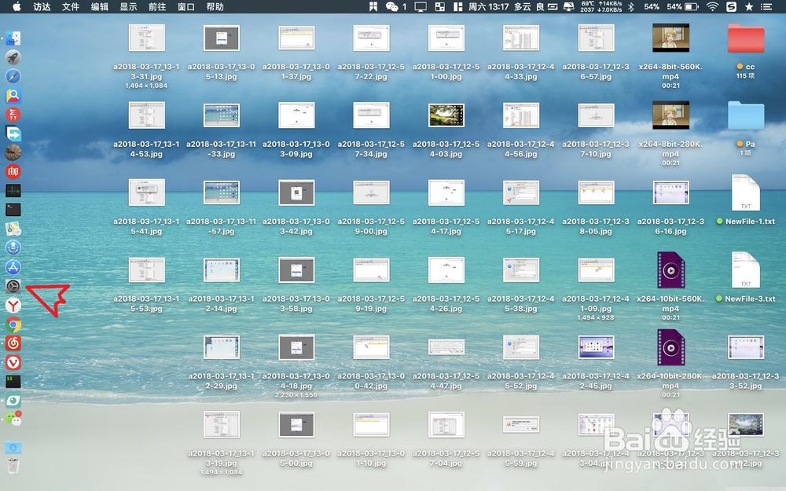Click file name a2018-03-17_13-12-29.jpg
The image size is (786, 491).
tap(222, 381)
